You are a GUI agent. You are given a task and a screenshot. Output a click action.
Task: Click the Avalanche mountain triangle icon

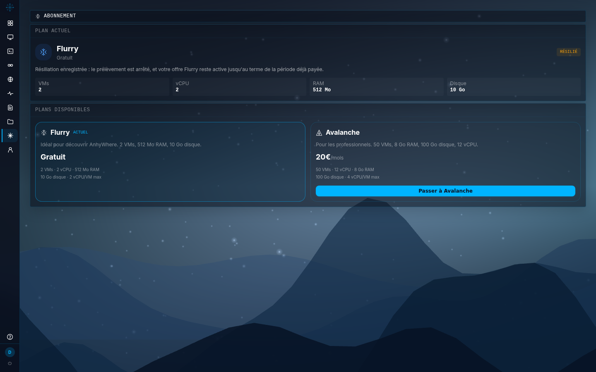tap(319, 133)
